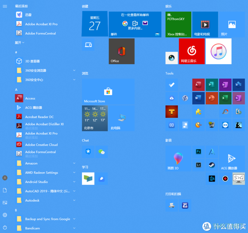Open the user account avatar
The width and height of the screenshot is (248, 233).
coord(5,178)
